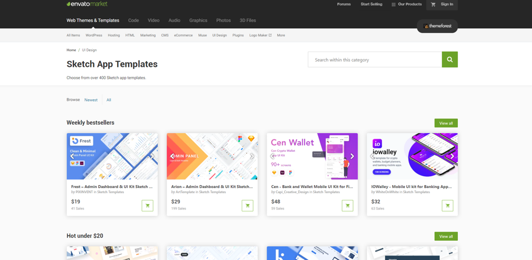532x260 pixels.
Task: Open the eCommerce submenu
Action: click(x=183, y=35)
